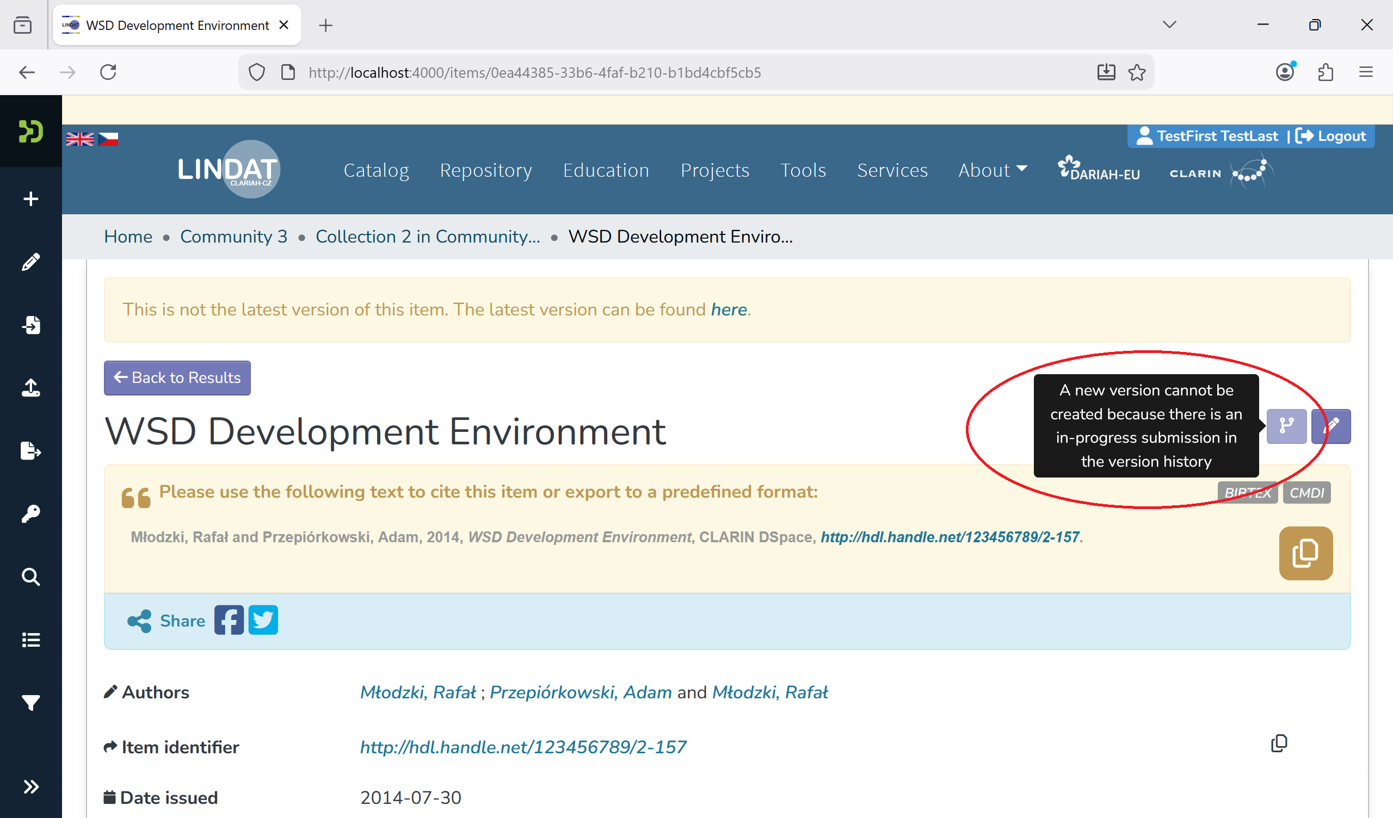This screenshot has width=1393, height=818.
Task: Click the page title WSD Development Environment
Action: [x=385, y=432]
